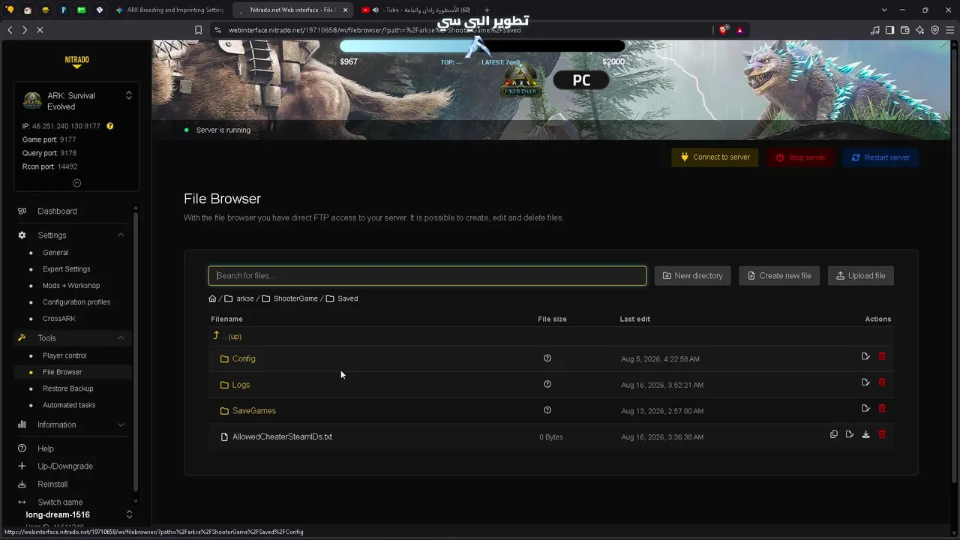Switch to the ARK Breeding and Imprinting tab
This screenshot has width=960, height=540.
coord(169,10)
